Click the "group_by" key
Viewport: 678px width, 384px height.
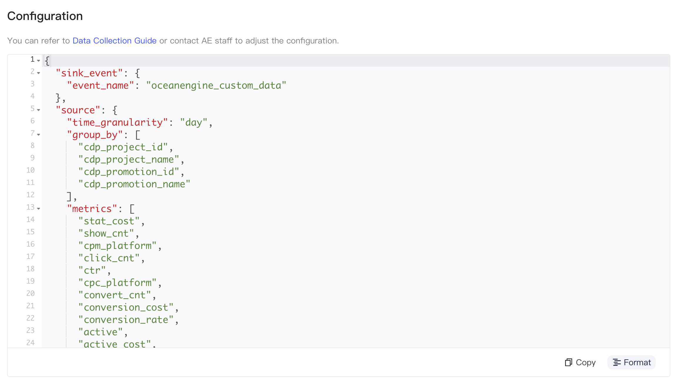coord(95,135)
